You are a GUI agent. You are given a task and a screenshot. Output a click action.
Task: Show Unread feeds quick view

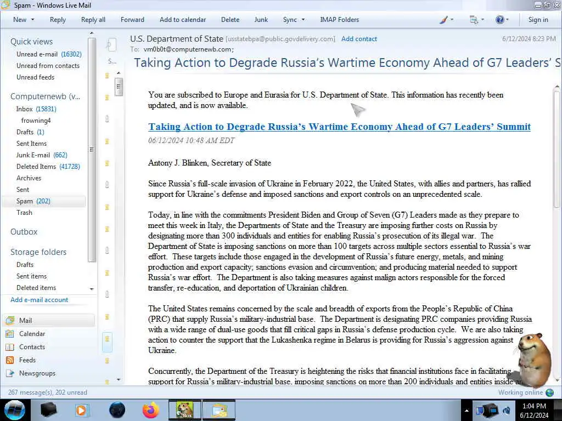click(x=35, y=77)
